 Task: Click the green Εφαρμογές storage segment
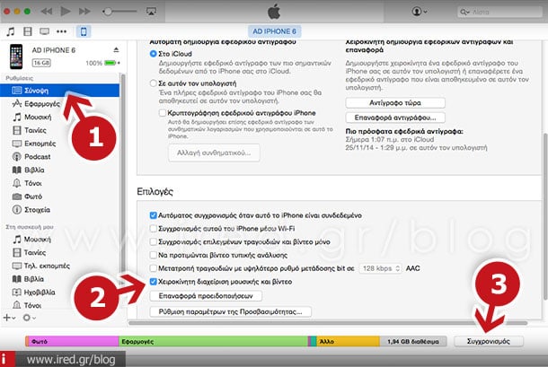point(213,341)
